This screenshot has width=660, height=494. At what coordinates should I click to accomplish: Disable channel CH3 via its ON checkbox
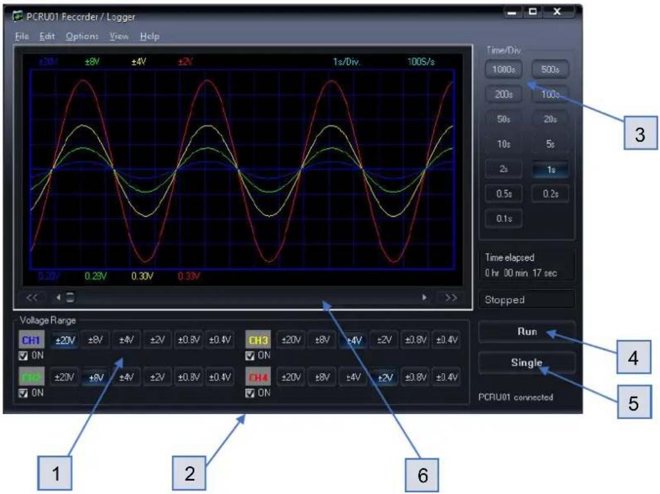coord(250,356)
